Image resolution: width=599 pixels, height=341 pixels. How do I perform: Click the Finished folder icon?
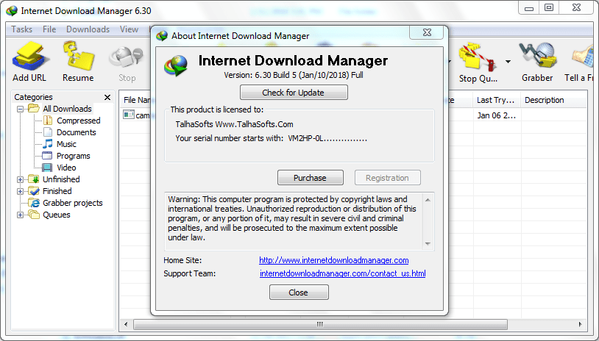tap(34, 191)
